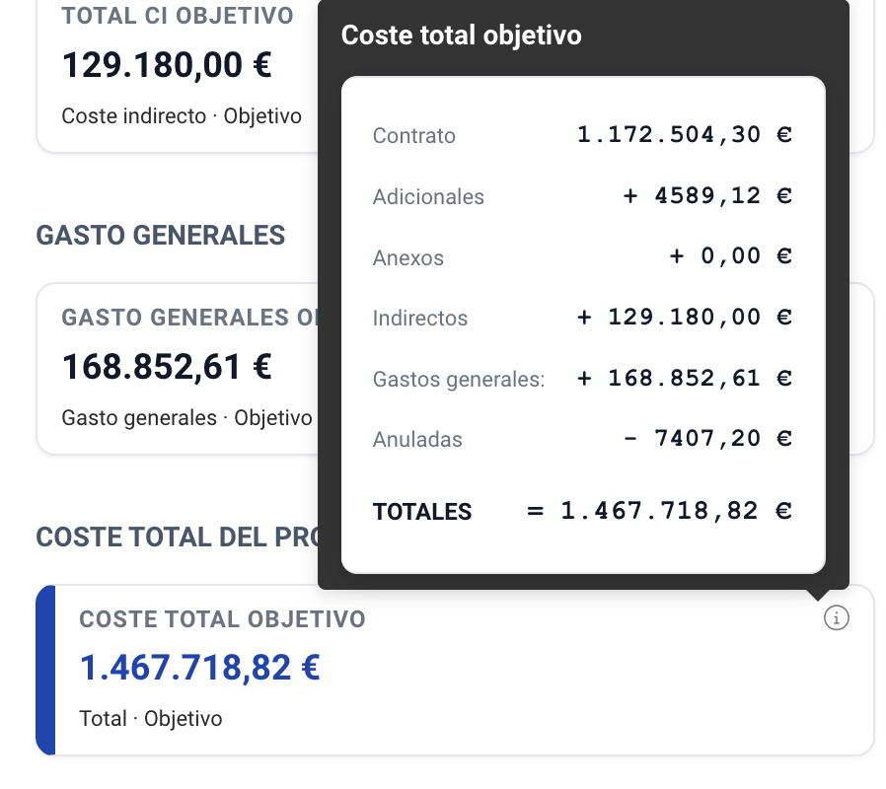This screenshot has height=789, width=886.
Task: Select the Anexos row label
Action: 407,258
